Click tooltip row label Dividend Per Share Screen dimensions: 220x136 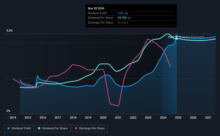pos(100,18)
